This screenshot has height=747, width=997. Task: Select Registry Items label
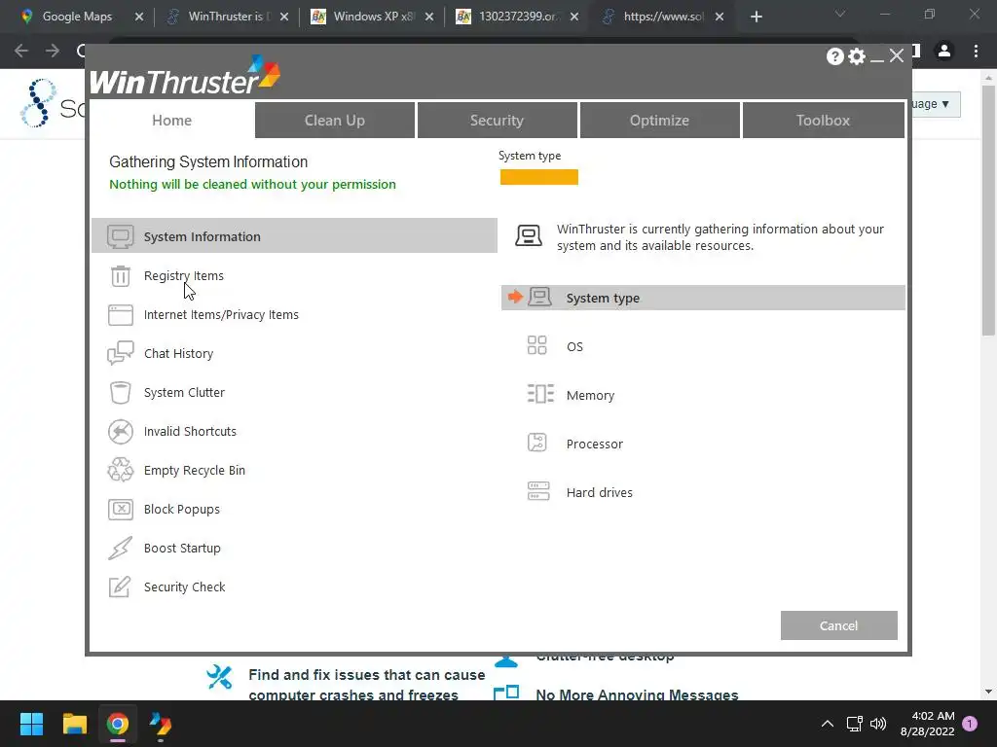(184, 275)
